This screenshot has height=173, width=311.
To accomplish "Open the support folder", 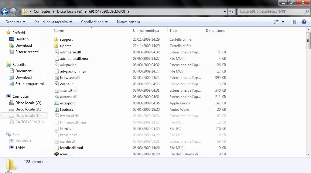I will pos(66,39).
